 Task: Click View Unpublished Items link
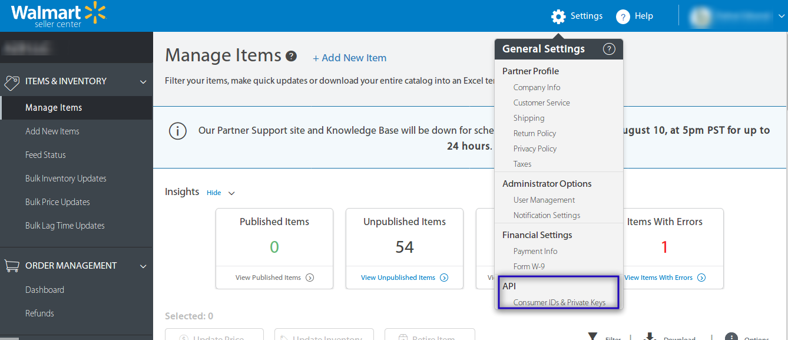point(398,278)
